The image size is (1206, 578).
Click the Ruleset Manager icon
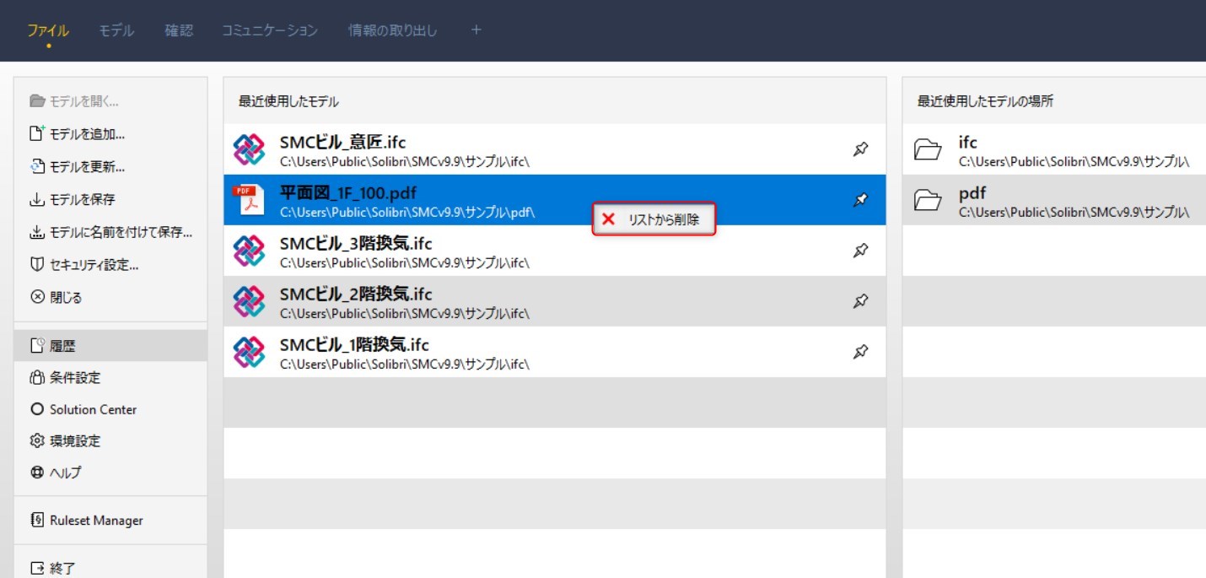pyautogui.click(x=36, y=521)
